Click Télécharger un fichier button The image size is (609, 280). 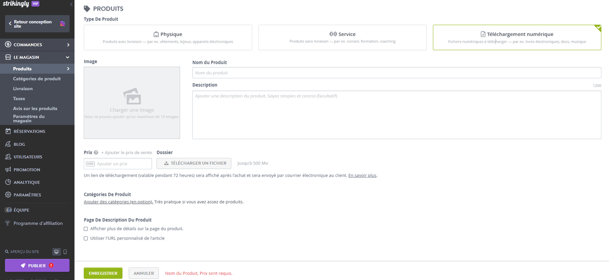pyautogui.click(x=194, y=163)
